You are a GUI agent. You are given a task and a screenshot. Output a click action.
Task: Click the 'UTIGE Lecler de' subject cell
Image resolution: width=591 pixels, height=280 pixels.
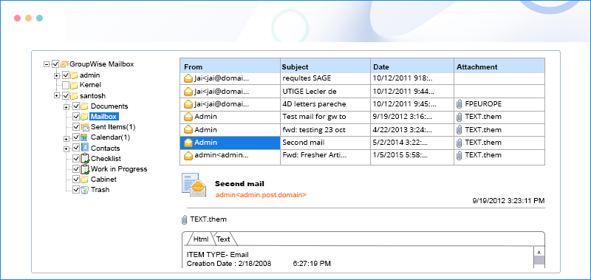(x=325, y=91)
